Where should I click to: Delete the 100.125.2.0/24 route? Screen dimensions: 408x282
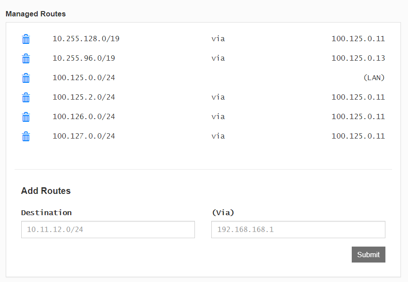point(26,97)
